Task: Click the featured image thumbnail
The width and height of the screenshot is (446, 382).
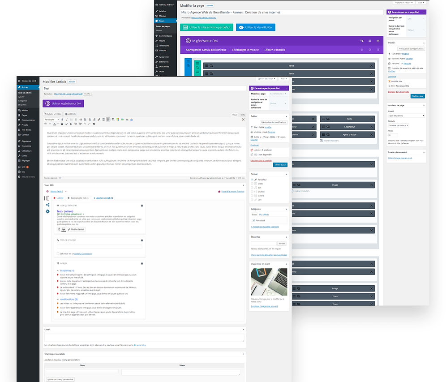Action: [269, 282]
